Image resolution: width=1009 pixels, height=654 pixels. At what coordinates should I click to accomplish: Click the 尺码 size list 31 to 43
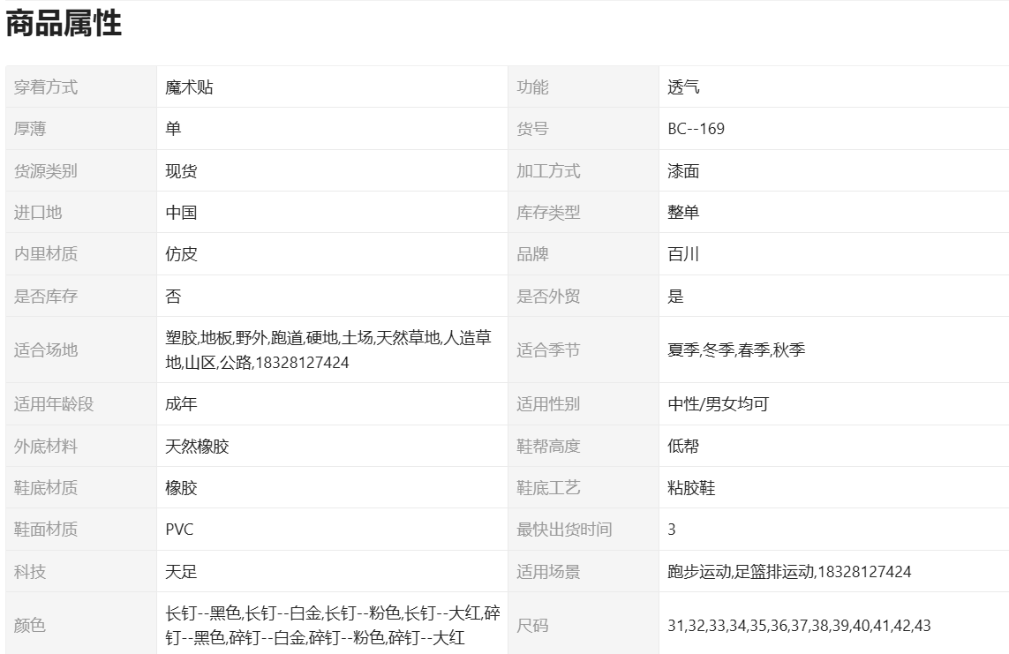pyautogui.click(x=799, y=626)
